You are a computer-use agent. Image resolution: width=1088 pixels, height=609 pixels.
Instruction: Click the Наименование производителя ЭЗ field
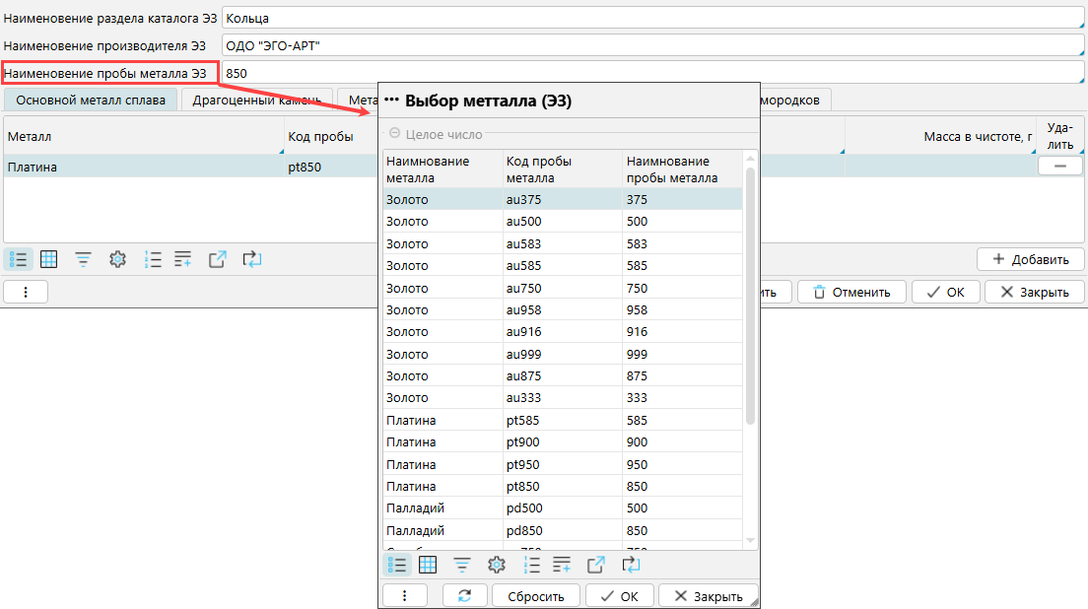(650, 45)
